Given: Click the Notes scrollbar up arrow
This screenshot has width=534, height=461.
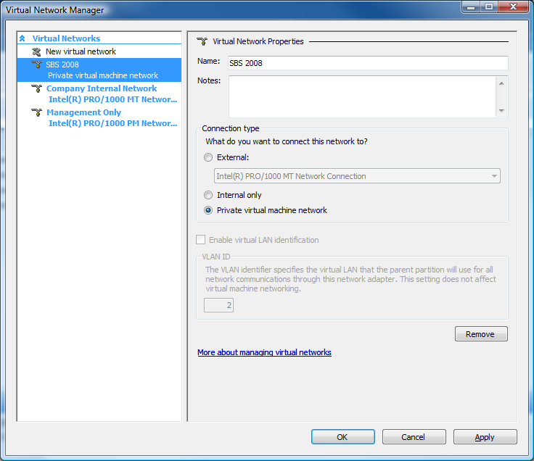Looking at the screenshot, I should click(x=501, y=83).
